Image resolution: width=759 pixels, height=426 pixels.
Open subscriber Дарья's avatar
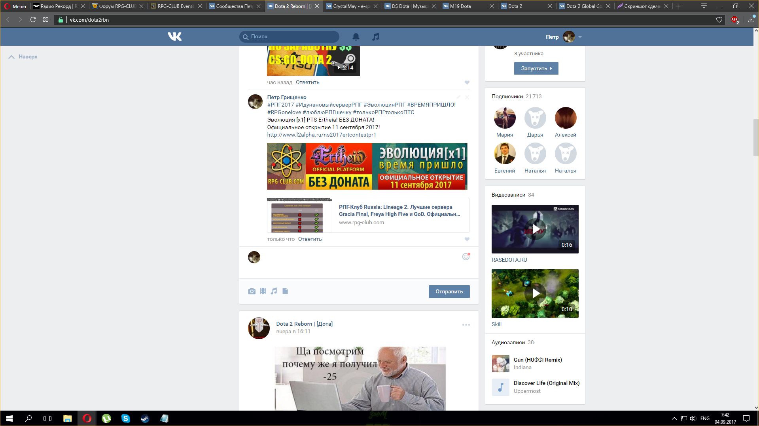pos(535,118)
